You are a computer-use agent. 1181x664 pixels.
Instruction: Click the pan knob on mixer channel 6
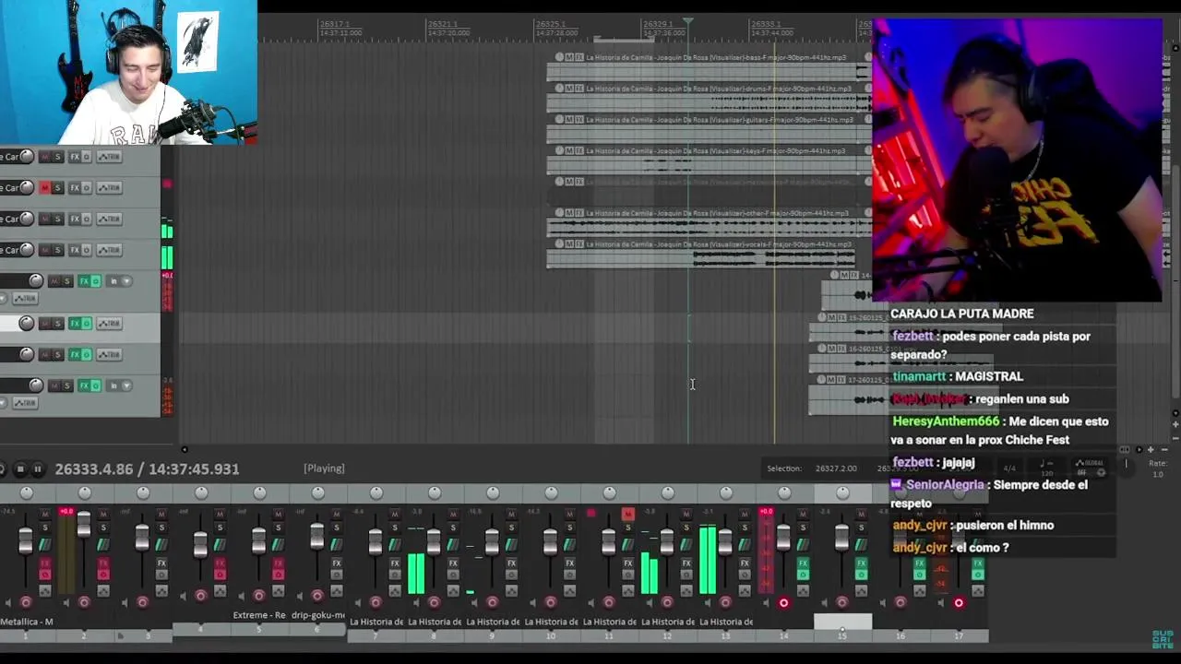pos(317,492)
